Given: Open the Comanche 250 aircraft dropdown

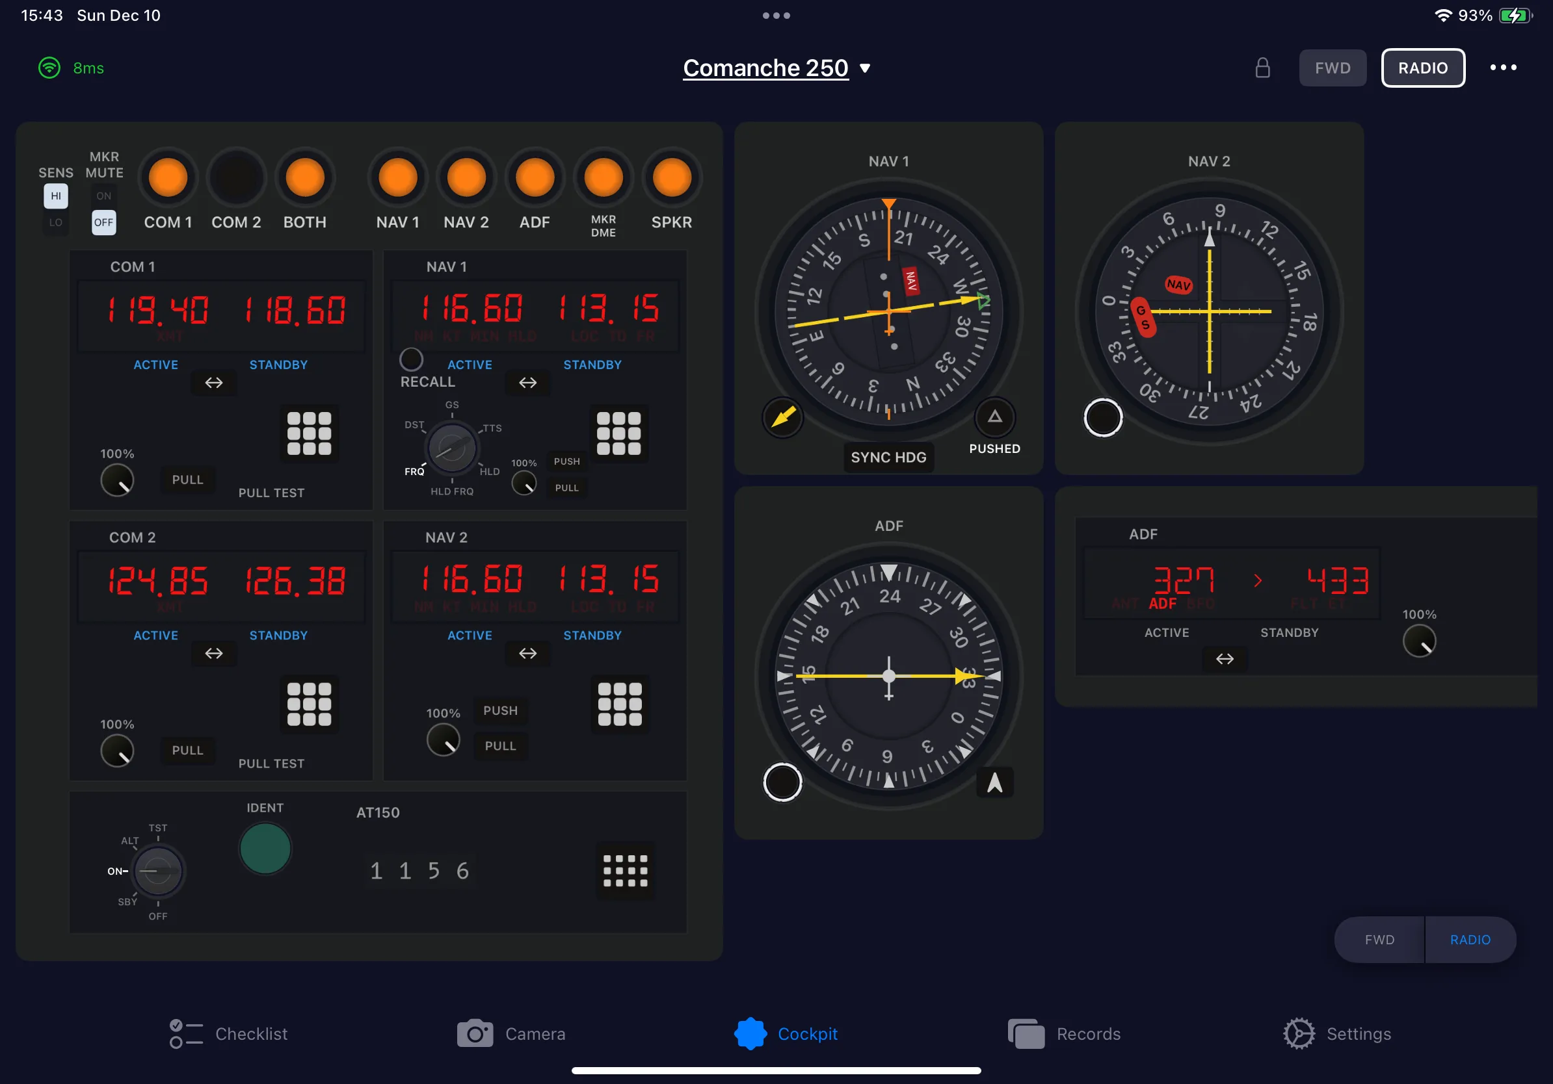Looking at the screenshot, I should [x=776, y=68].
